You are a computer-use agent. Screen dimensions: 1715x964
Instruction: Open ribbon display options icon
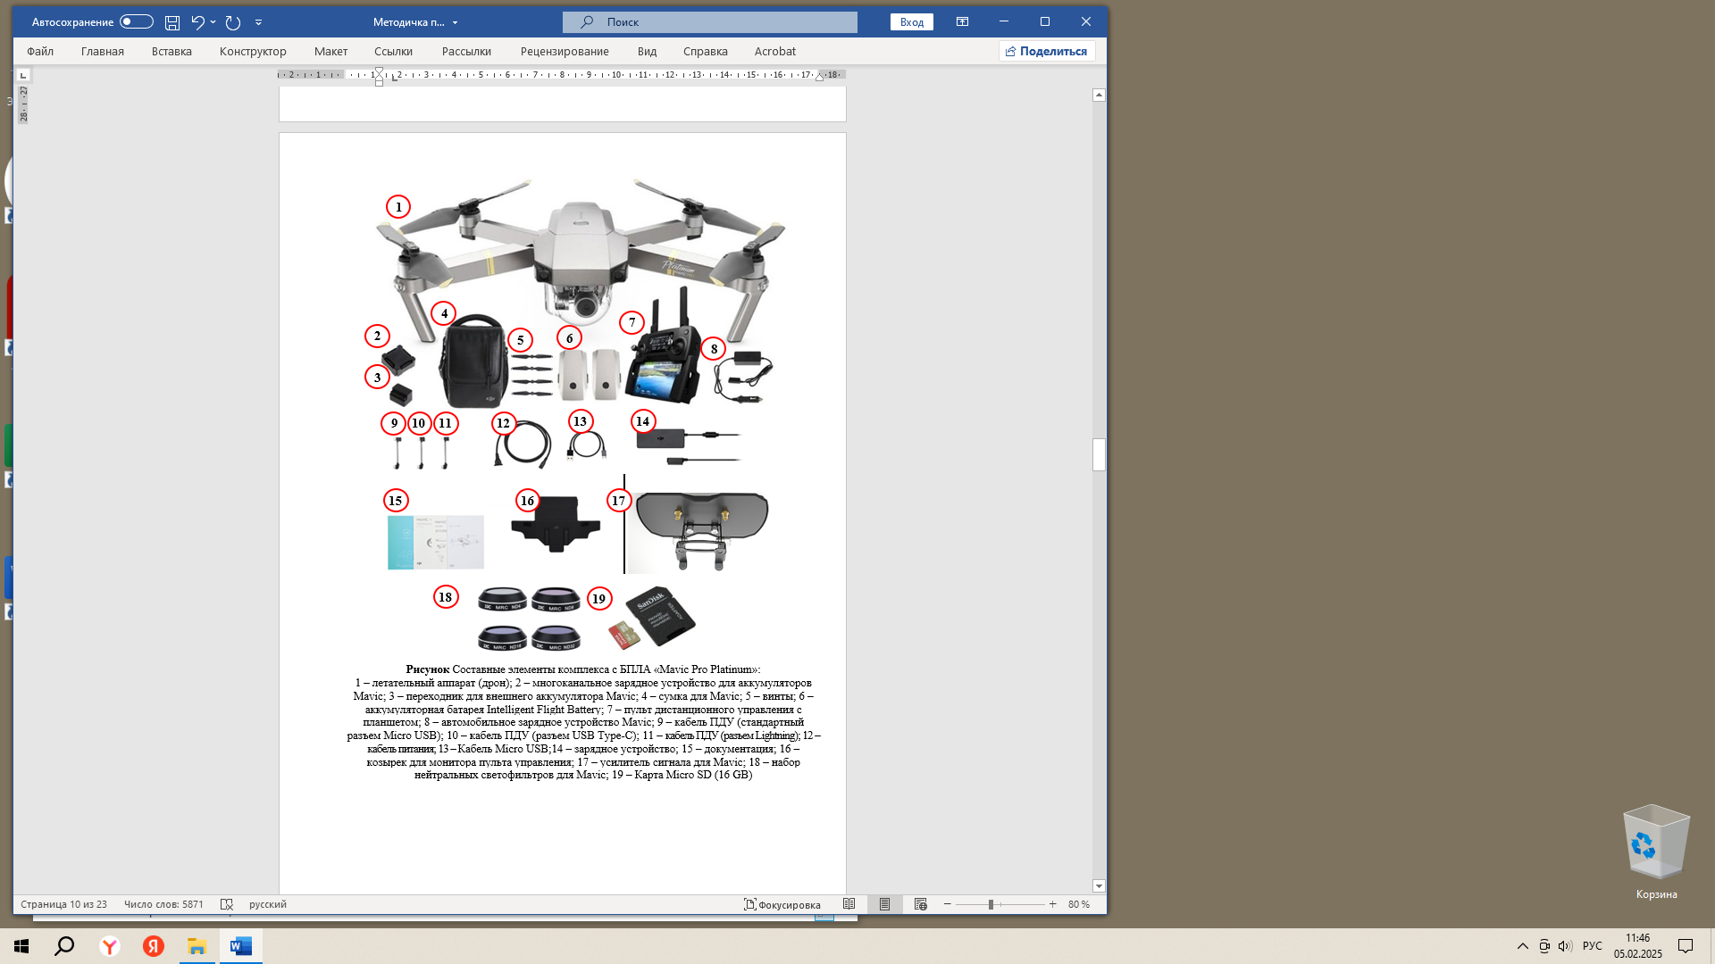point(962,22)
